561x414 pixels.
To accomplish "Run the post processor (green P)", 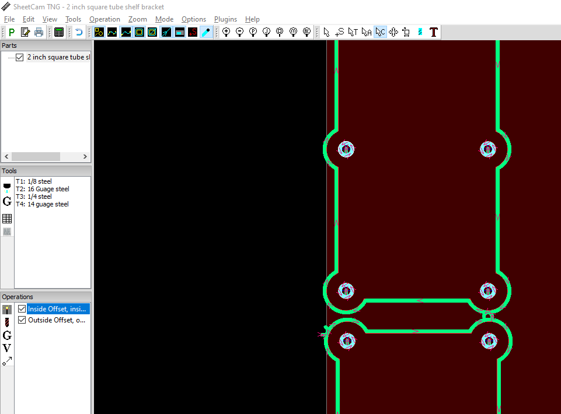I will [x=12, y=32].
